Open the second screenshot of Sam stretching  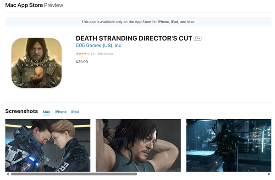tap(138, 145)
